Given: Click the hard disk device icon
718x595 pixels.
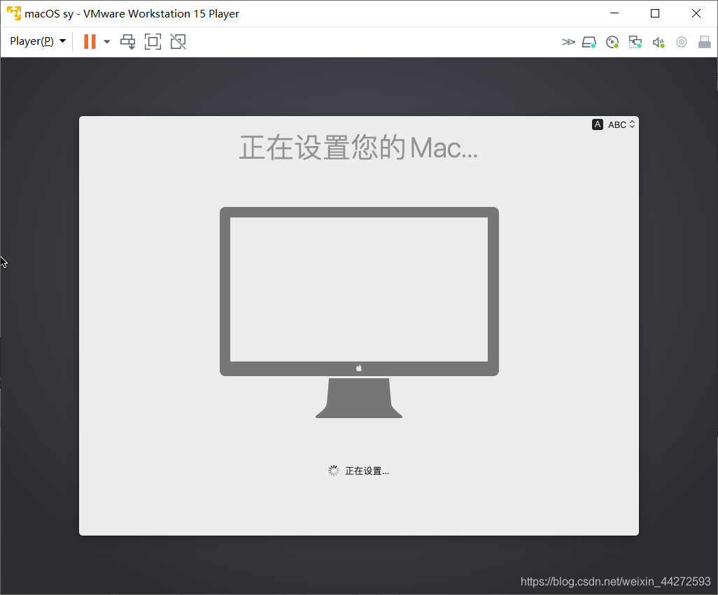Looking at the screenshot, I should tap(589, 42).
